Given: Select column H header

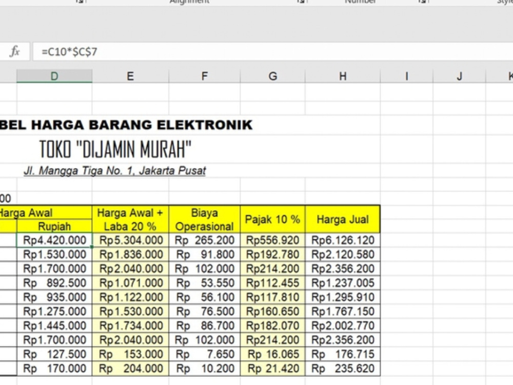Looking at the screenshot, I should pos(343,76).
